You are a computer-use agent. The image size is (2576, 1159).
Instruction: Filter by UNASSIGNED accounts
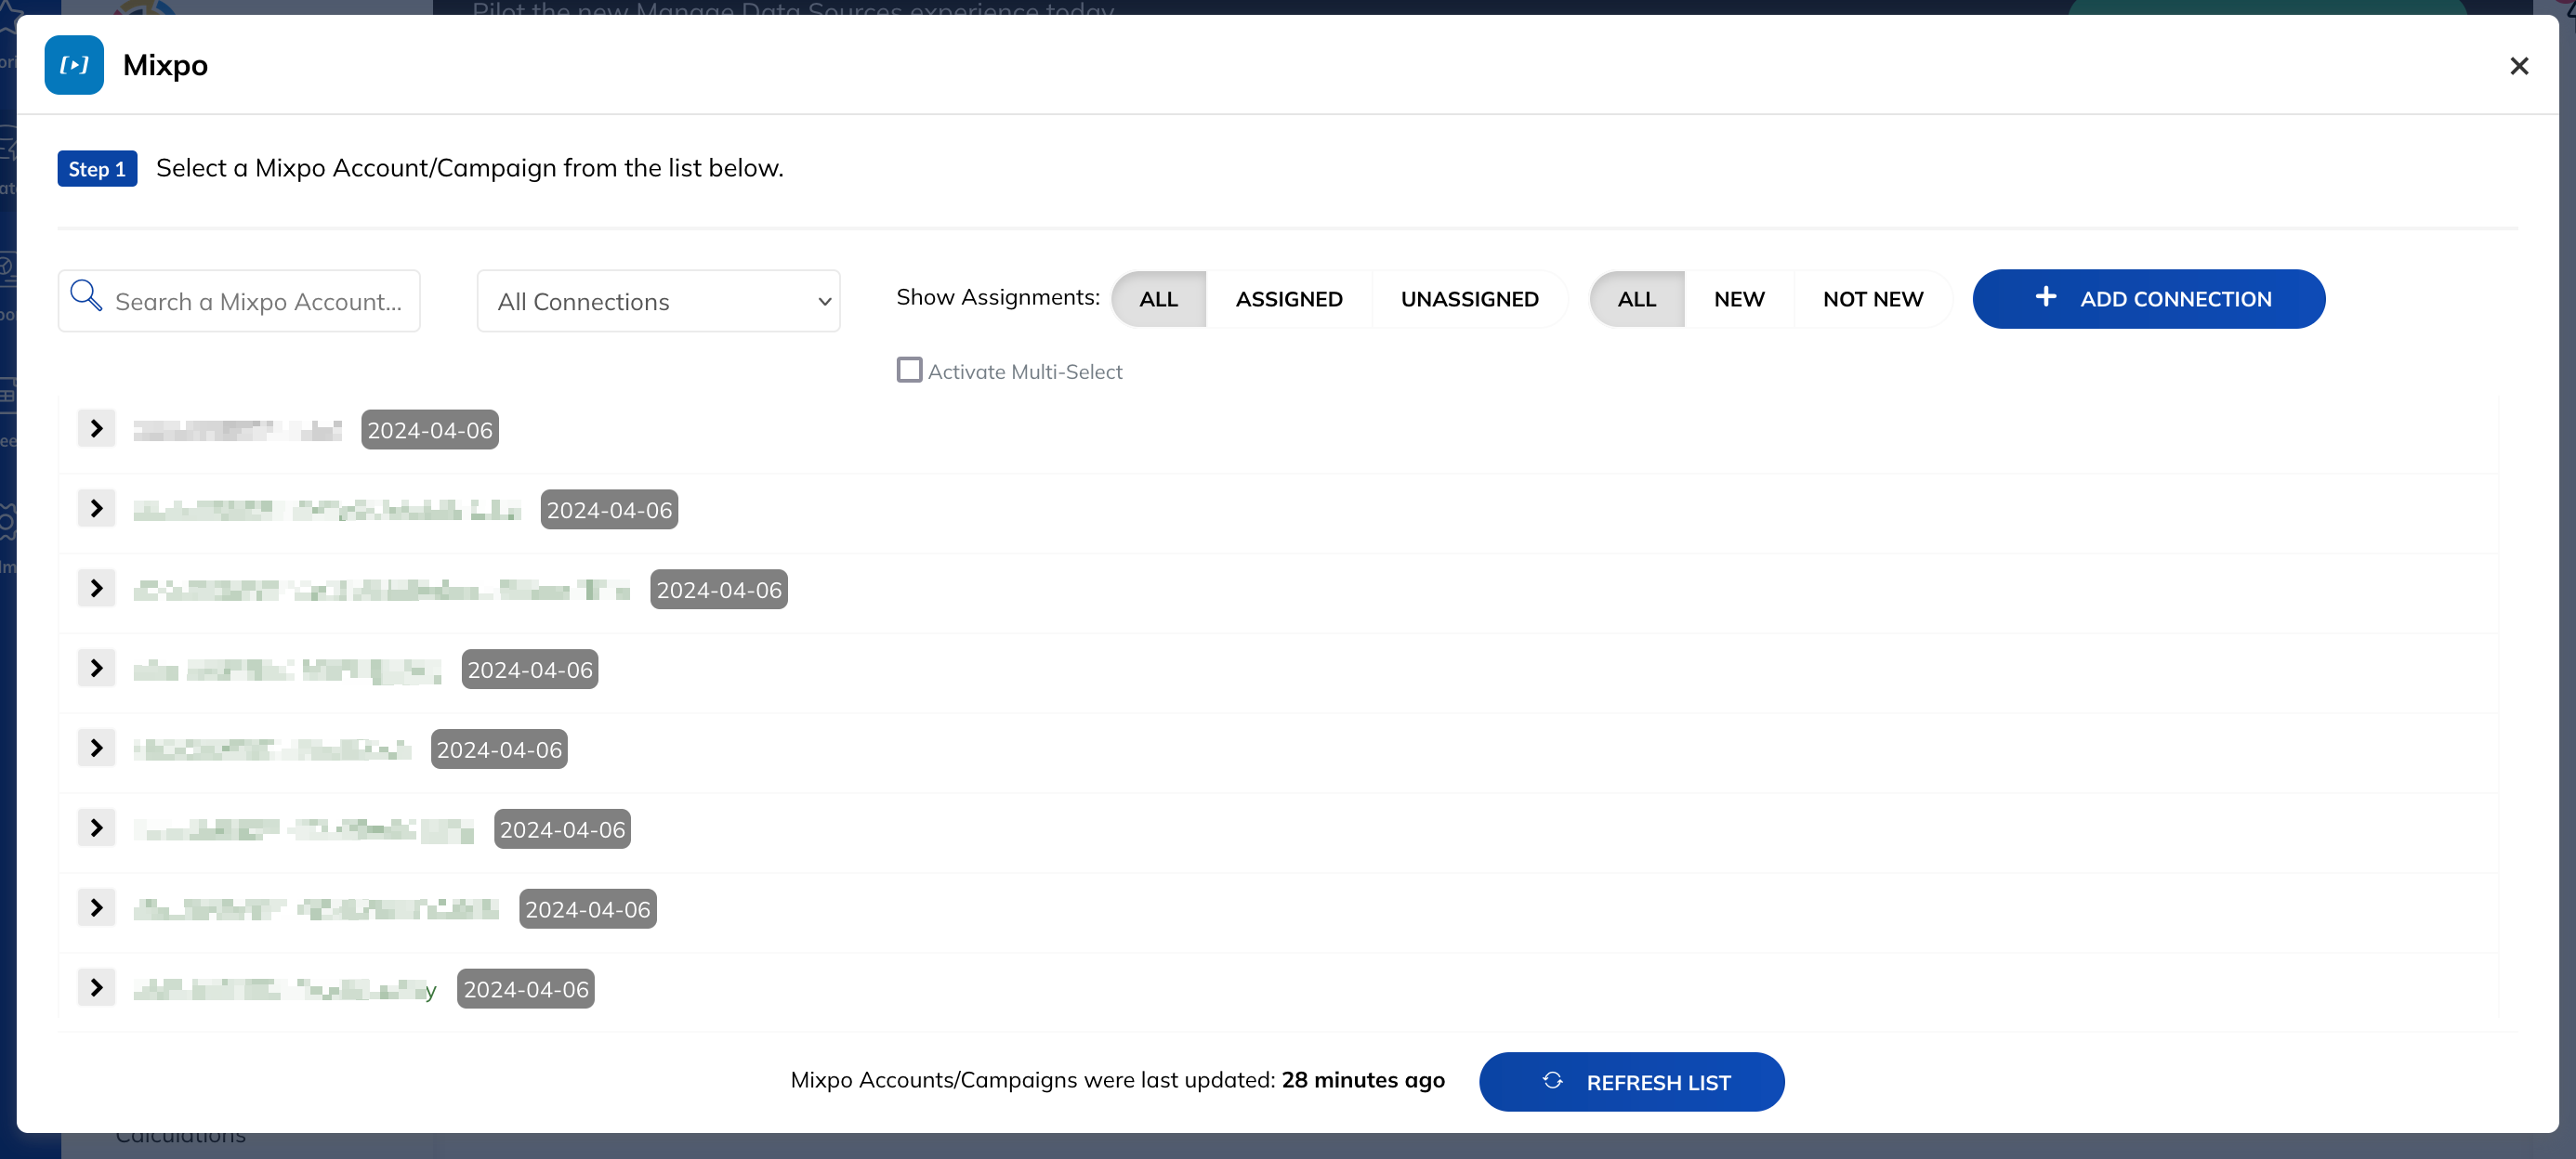point(1469,299)
